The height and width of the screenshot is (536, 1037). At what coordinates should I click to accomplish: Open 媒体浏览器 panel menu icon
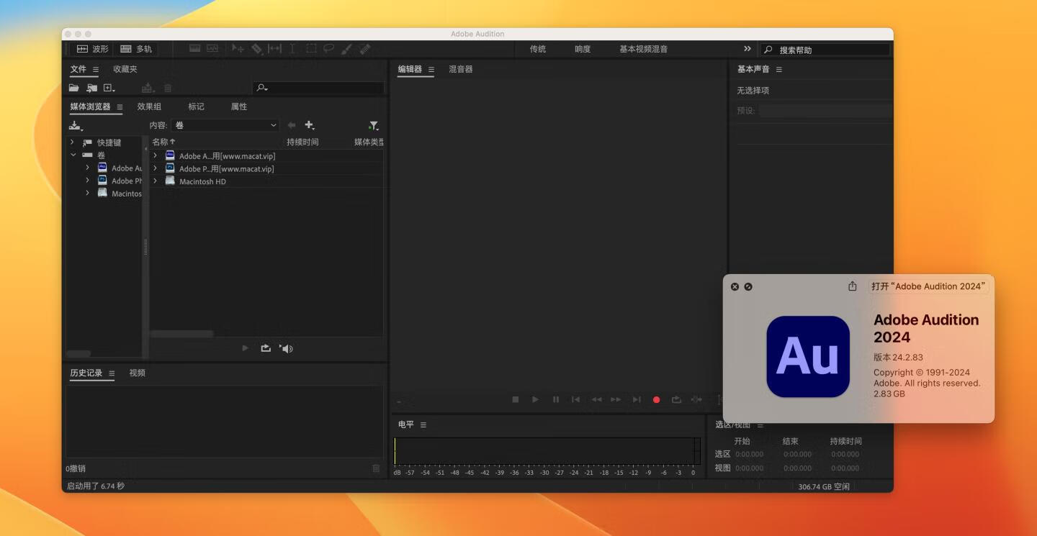pos(120,107)
